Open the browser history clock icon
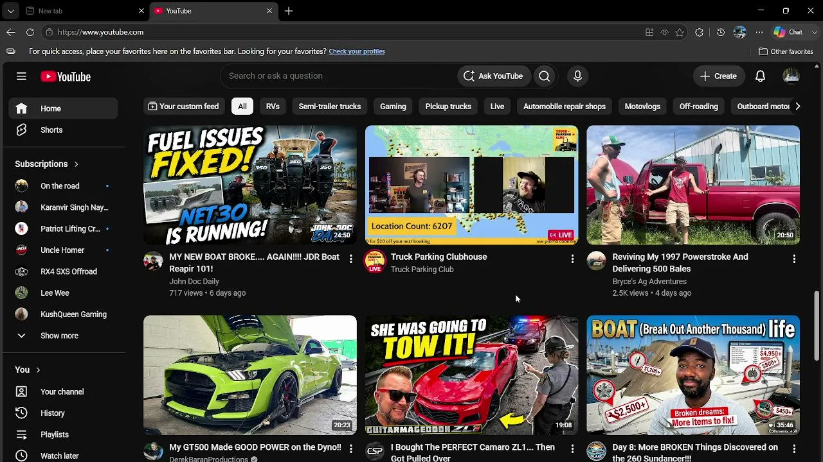 pos(721,32)
